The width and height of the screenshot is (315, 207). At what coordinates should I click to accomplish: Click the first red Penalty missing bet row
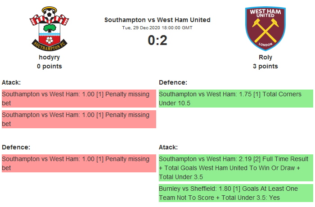(78, 99)
